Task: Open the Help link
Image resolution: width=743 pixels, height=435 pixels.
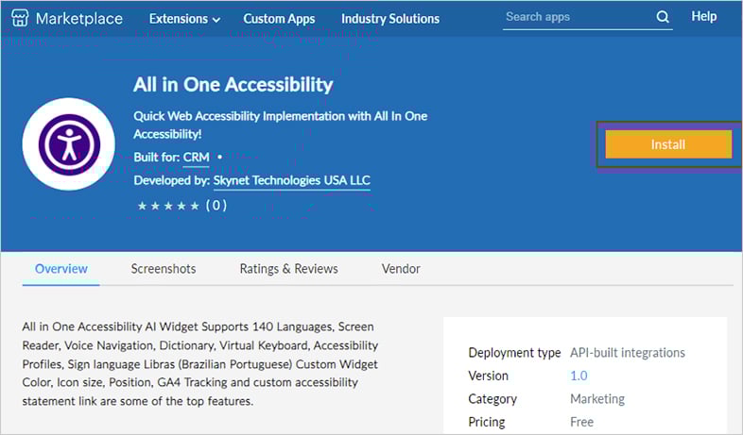Action: pyautogui.click(x=704, y=17)
